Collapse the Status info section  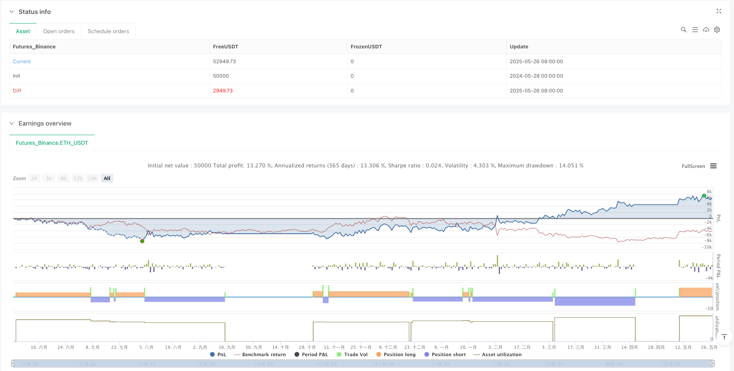(x=11, y=12)
